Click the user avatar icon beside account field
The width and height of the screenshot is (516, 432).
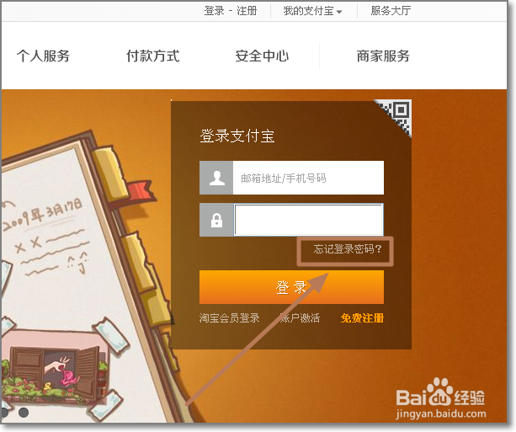(x=216, y=178)
